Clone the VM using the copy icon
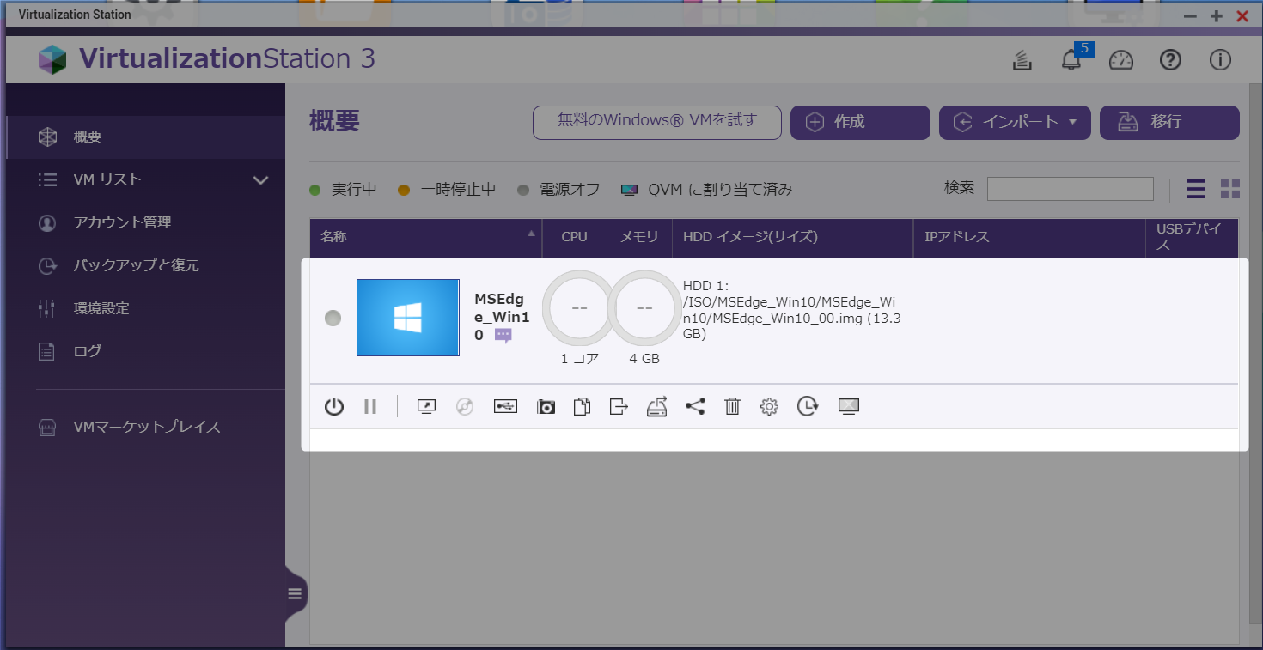Screen dimensions: 1263x650 [582, 407]
